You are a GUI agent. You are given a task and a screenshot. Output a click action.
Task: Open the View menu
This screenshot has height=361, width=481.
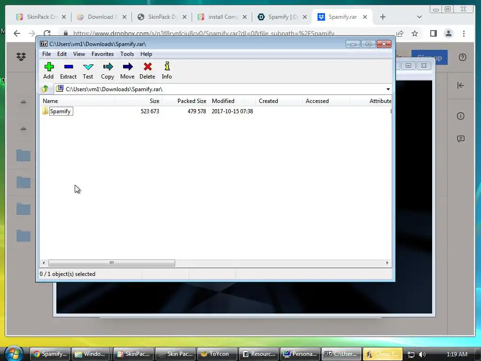point(79,54)
